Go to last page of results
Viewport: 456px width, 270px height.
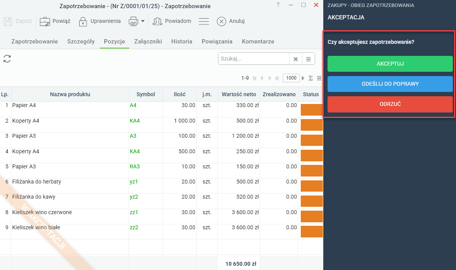point(277,78)
